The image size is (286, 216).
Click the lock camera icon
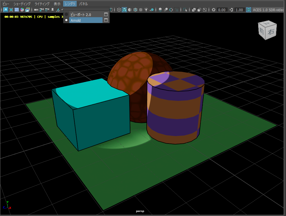41,10
